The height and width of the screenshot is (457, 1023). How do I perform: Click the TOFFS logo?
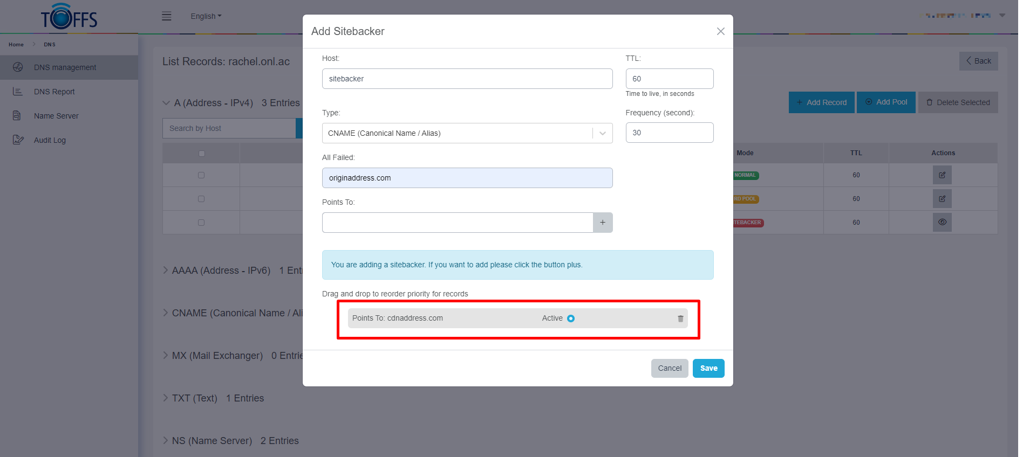(x=69, y=17)
